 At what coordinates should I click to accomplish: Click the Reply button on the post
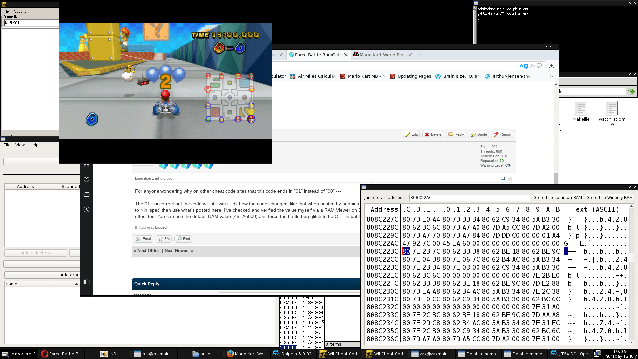[x=456, y=135]
